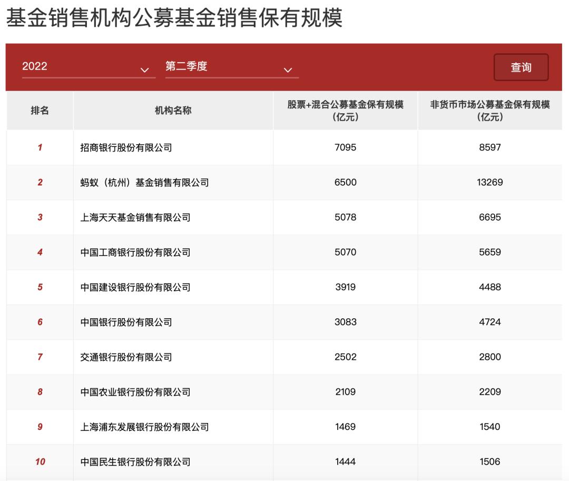Screen dimensions: 569x481
Task: Click rank number 8 in 排名 column
Action: 40,392
